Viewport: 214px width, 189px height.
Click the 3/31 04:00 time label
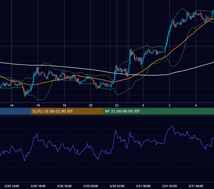196,186
